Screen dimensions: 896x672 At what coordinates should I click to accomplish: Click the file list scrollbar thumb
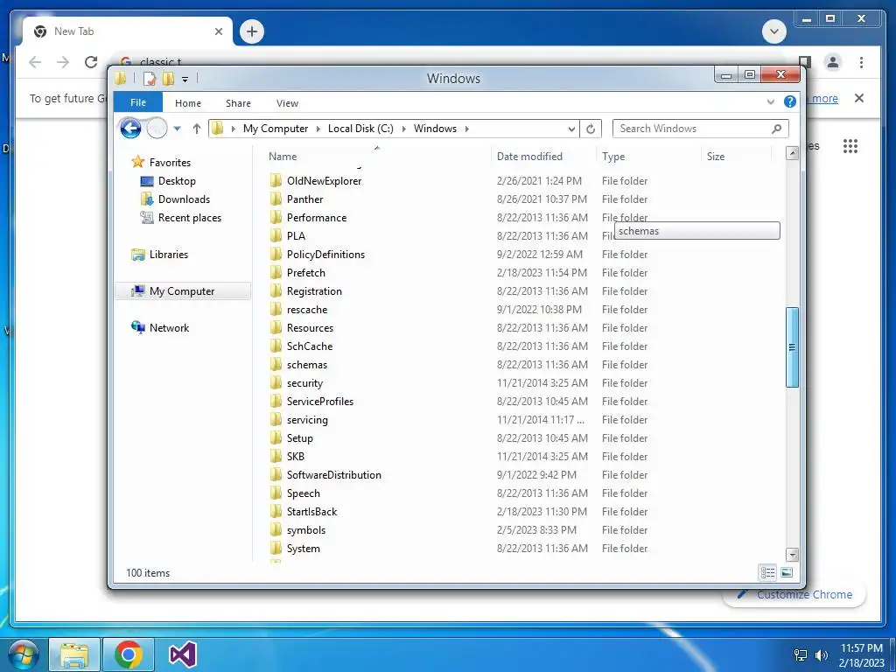click(792, 347)
